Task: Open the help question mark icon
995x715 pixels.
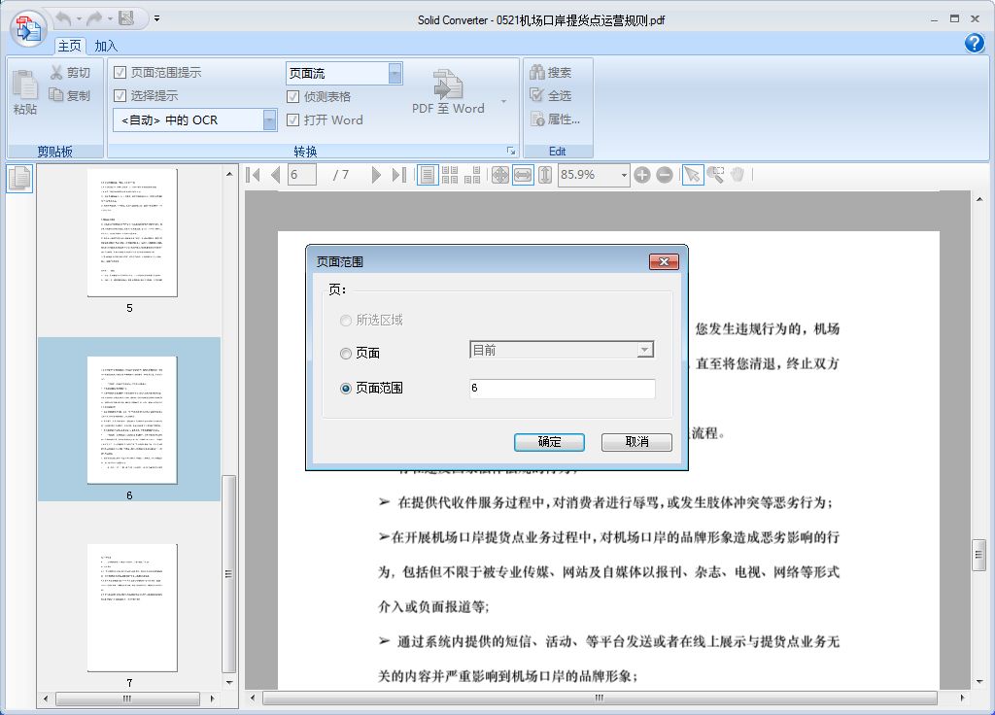Action: (974, 43)
